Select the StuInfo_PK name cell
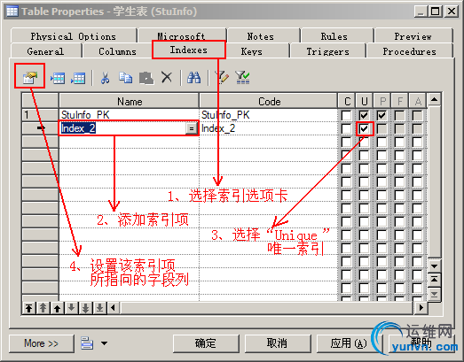The width and height of the screenshot is (464, 362). (x=129, y=115)
